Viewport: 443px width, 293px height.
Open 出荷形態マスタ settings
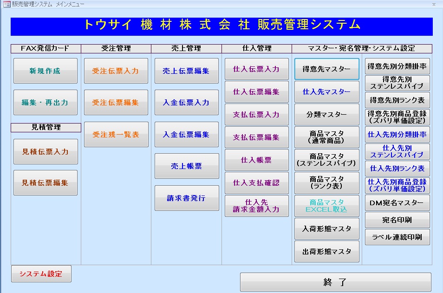click(326, 251)
